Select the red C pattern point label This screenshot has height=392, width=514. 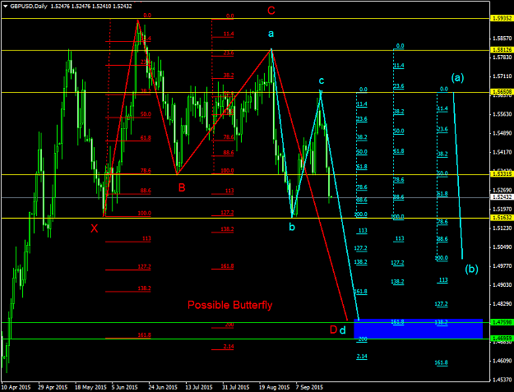[x=271, y=11]
